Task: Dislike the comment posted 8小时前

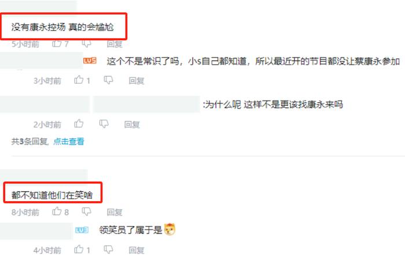Action: coord(87,212)
